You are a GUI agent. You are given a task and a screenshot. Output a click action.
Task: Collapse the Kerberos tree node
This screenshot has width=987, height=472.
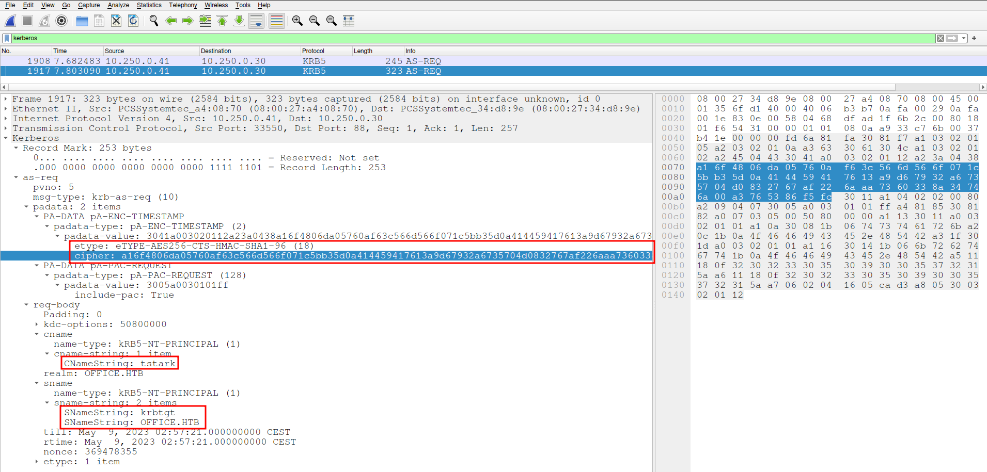[x=6, y=138]
